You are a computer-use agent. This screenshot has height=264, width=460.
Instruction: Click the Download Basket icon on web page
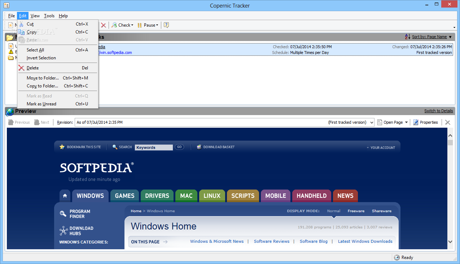tap(199, 147)
